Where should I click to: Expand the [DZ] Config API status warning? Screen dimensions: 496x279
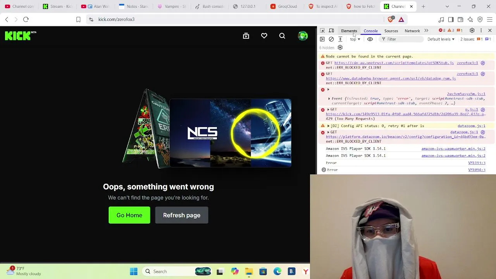click(x=328, y=126)
